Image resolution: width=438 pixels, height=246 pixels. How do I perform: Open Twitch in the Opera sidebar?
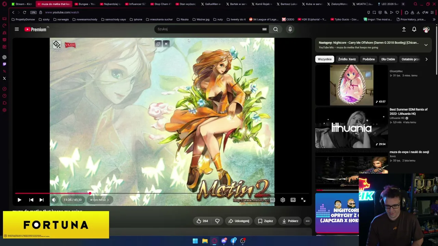(x=4, y=64)
